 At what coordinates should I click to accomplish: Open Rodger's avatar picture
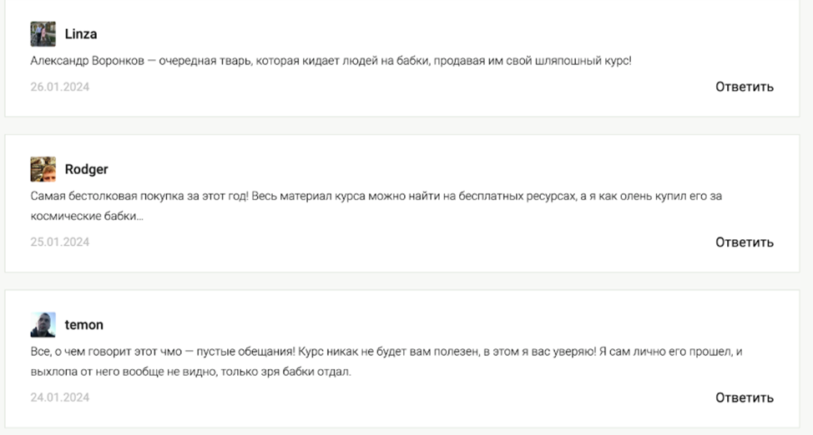[x=43, y=169]
